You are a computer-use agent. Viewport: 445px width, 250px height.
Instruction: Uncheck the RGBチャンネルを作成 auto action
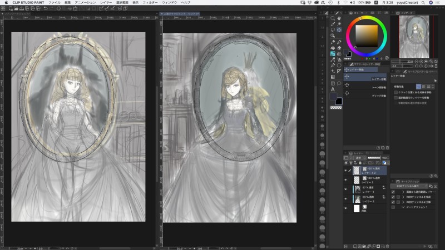393,198
